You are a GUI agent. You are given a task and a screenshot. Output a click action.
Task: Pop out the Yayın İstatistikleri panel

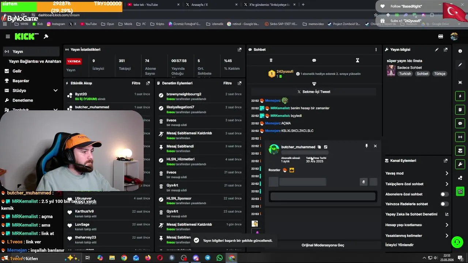tap(239, 50)
